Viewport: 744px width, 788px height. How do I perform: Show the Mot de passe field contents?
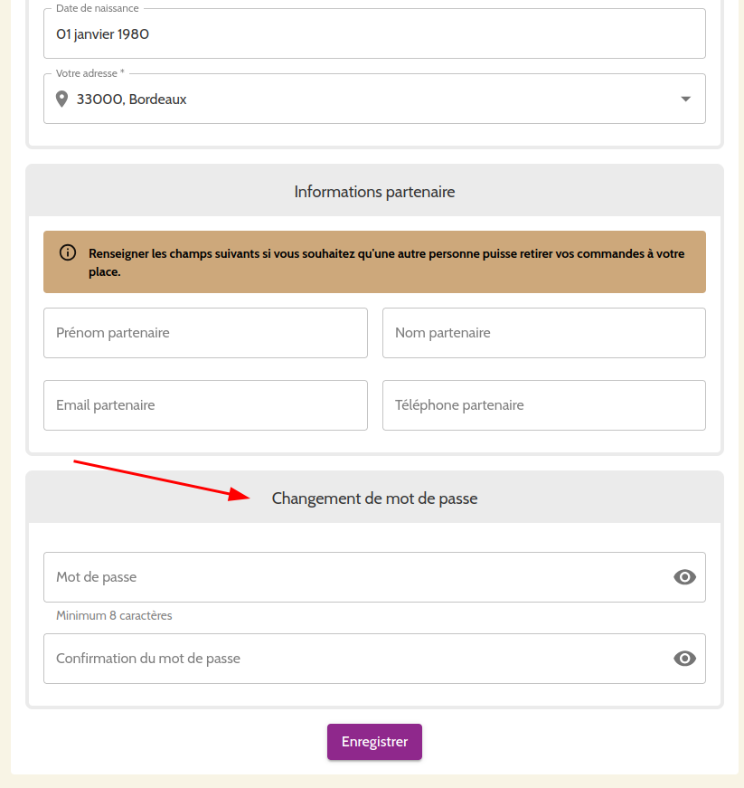point(684,577)
